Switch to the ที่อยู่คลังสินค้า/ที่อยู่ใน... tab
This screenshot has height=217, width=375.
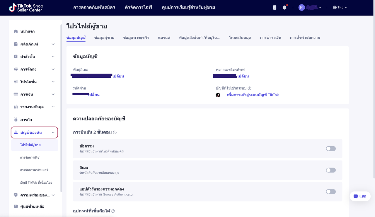pos(200,38)
